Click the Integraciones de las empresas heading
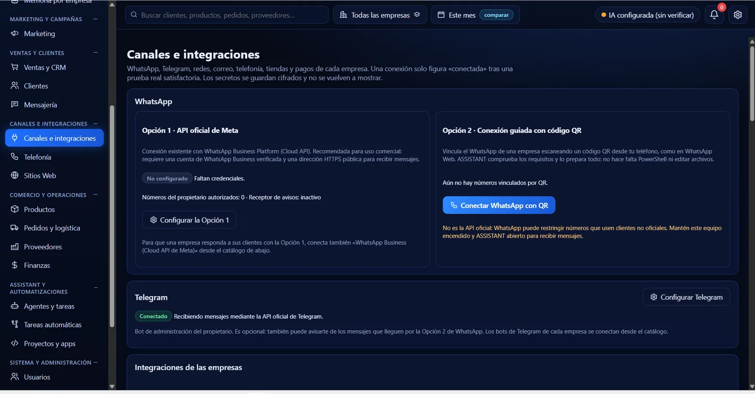 coord(188,367)
